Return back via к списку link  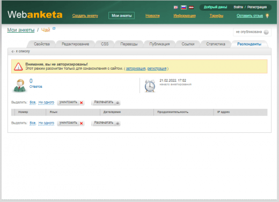[20, 51]
